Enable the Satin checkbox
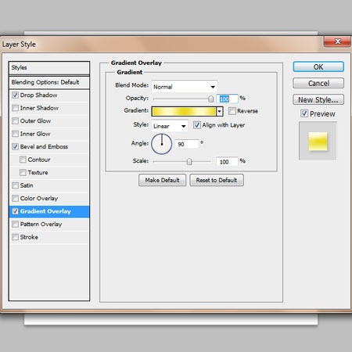This screenshot has height=352, width=352. pos(15,185)
